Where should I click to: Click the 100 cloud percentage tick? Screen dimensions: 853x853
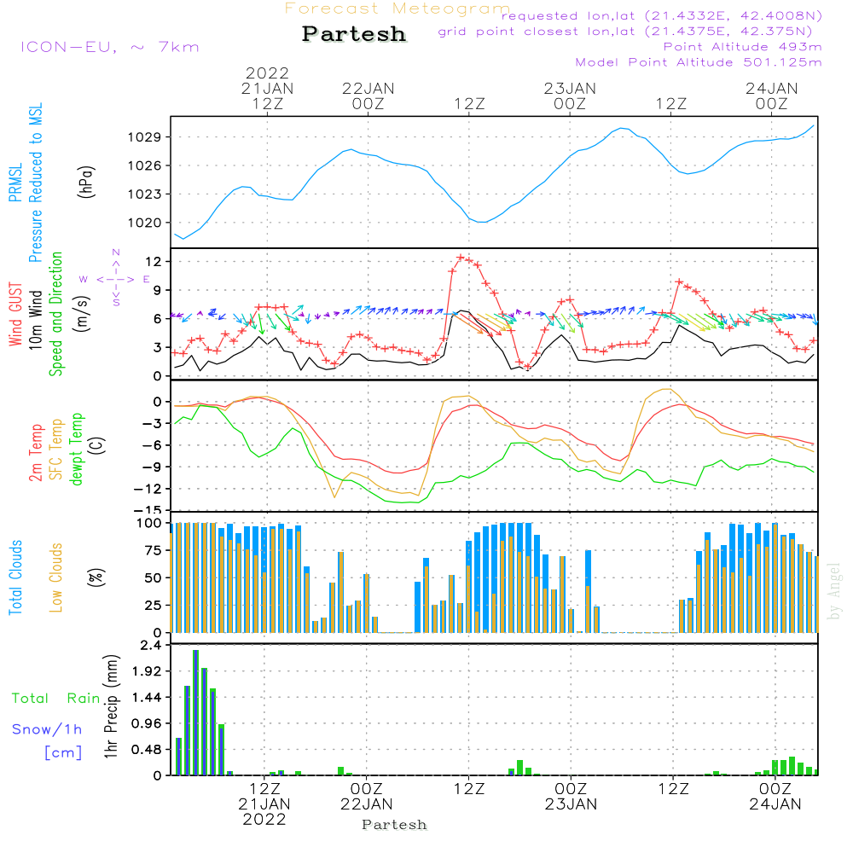pyautogui.click(x=149, y=524)
